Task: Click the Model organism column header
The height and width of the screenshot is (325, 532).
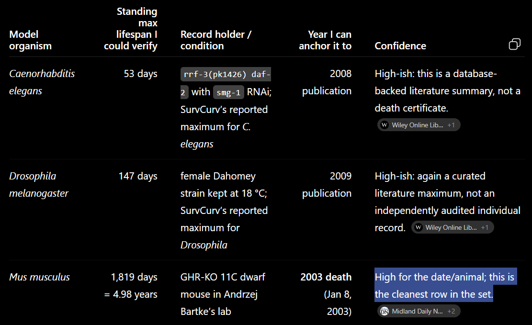Action: tap(30, 40)
